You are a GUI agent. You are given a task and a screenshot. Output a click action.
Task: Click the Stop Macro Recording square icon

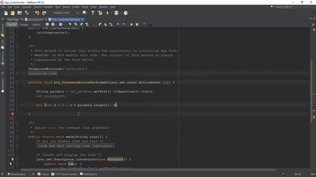[137, 25]
